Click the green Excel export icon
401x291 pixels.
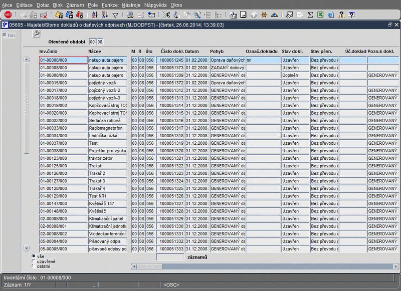320,15
